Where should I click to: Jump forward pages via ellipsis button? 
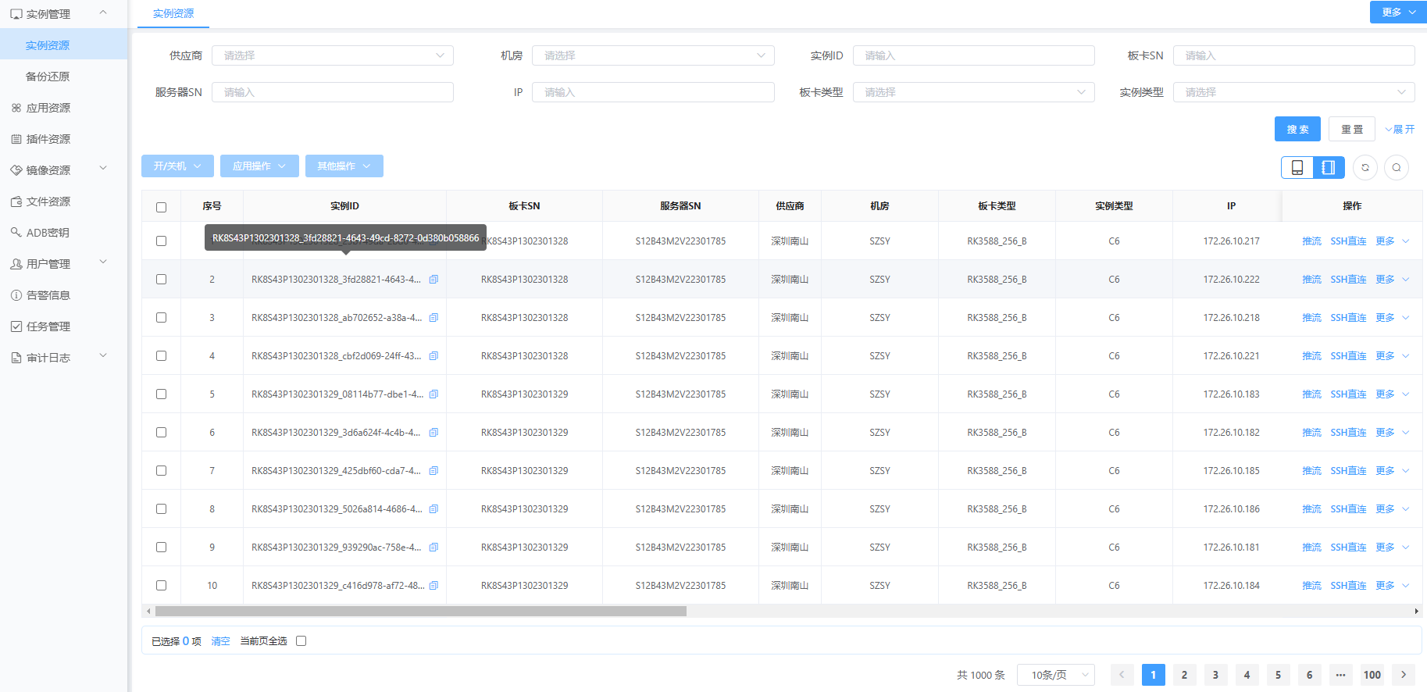[x=1341, y=675]
